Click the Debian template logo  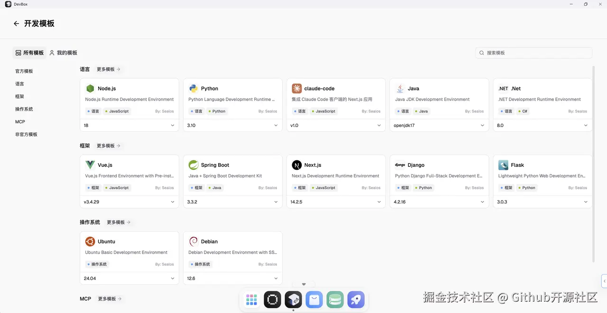coord(193,241)
